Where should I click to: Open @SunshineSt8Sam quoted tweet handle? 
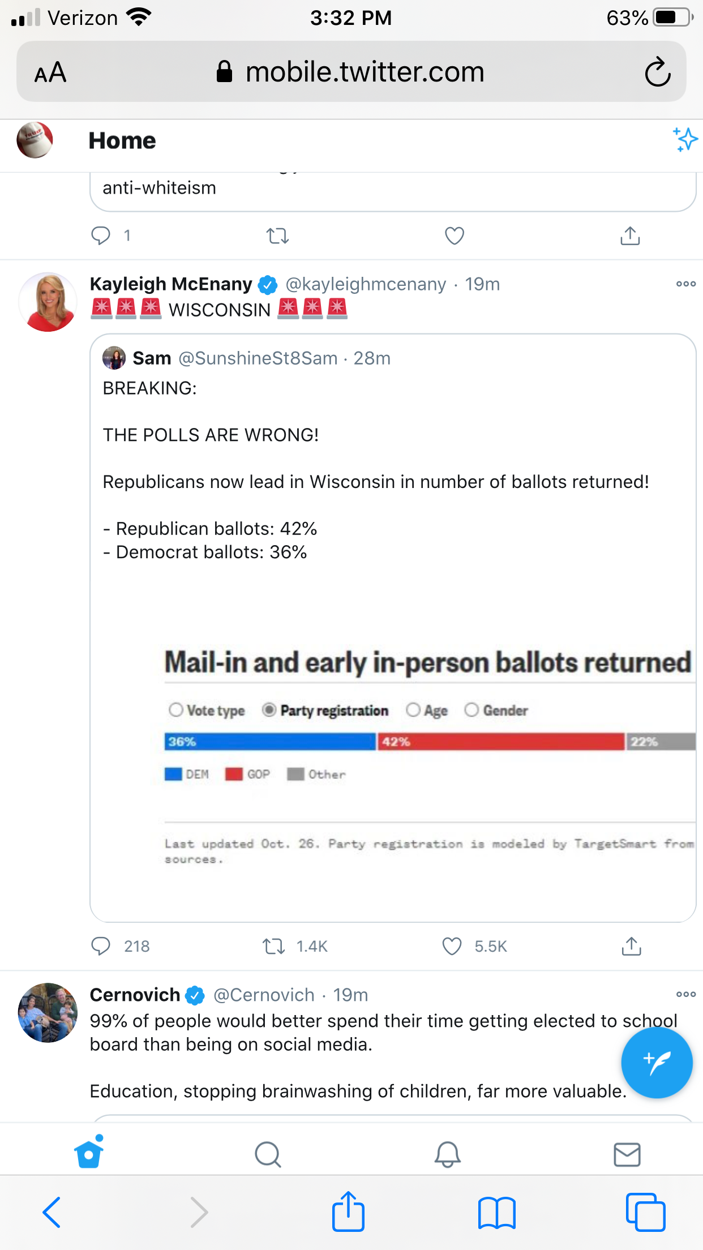pyautogui.click(x=258, y=358)
